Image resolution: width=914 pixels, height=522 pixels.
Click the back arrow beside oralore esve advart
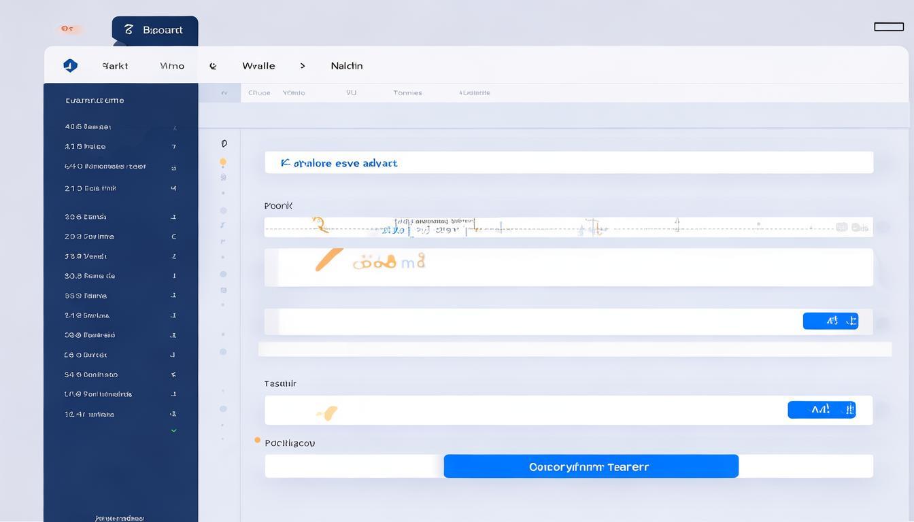285,163
